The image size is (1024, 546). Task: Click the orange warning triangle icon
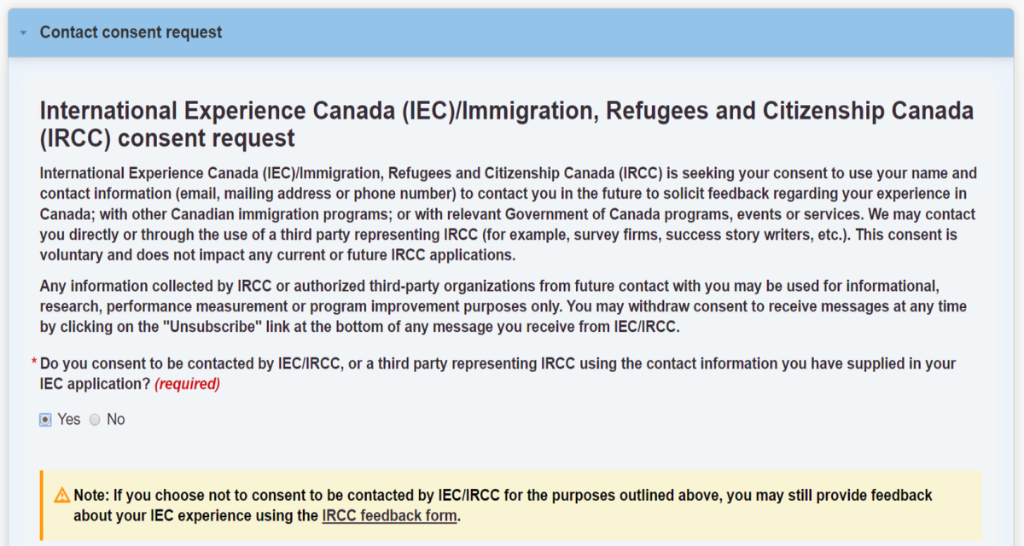click(x=61, y=495)
